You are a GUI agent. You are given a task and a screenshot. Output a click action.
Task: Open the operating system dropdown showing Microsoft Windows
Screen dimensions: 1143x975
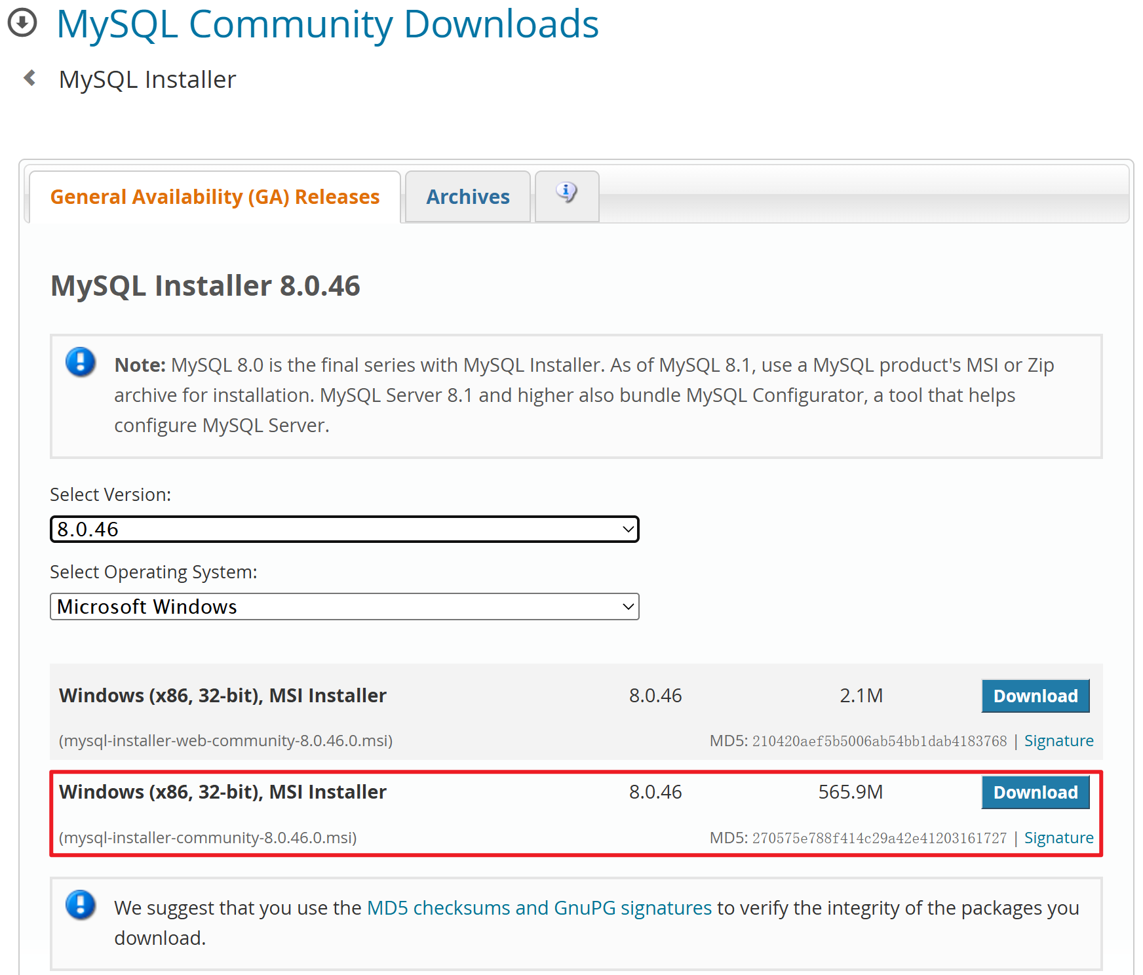point(345,607)
